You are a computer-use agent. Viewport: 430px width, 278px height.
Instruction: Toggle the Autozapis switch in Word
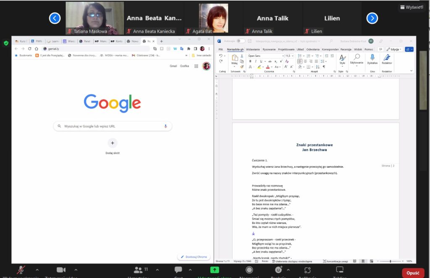(241, 41)
